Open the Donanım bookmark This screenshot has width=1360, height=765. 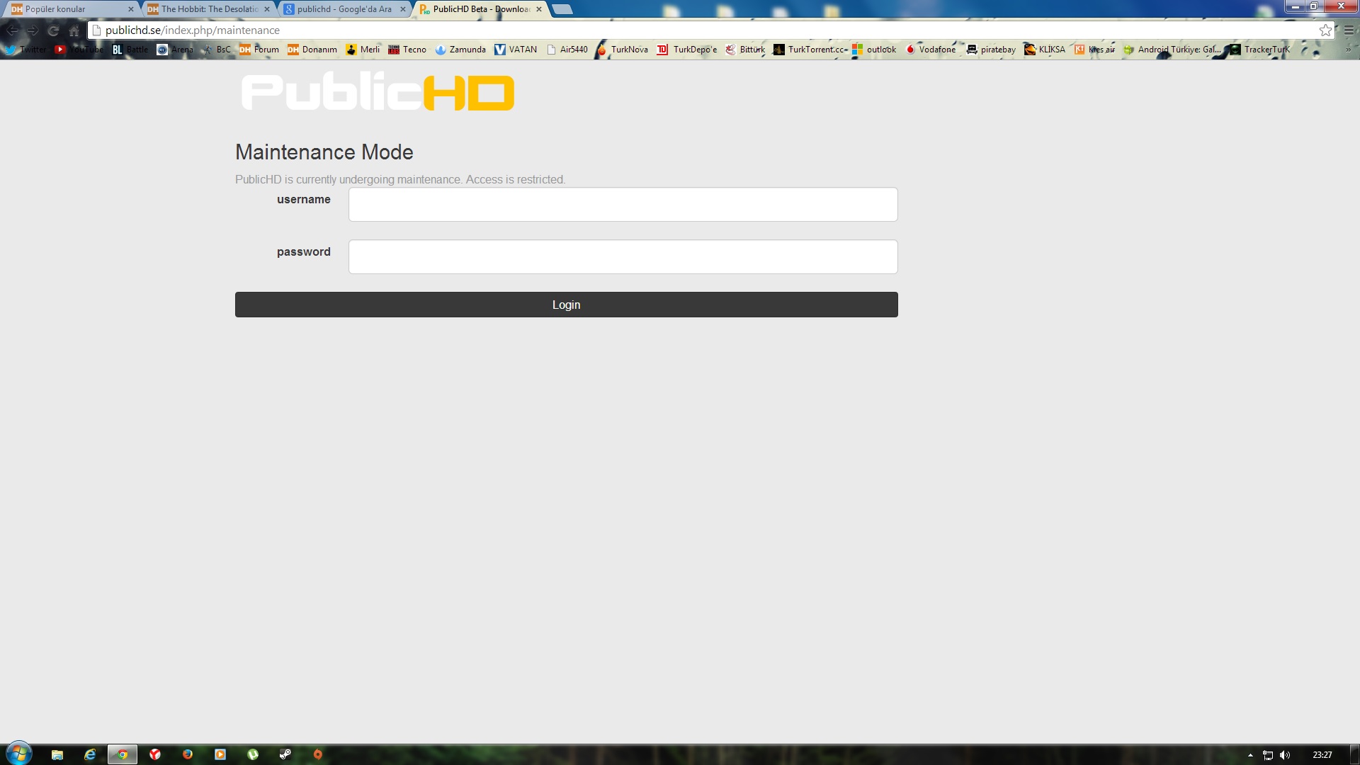pos(312,50)
